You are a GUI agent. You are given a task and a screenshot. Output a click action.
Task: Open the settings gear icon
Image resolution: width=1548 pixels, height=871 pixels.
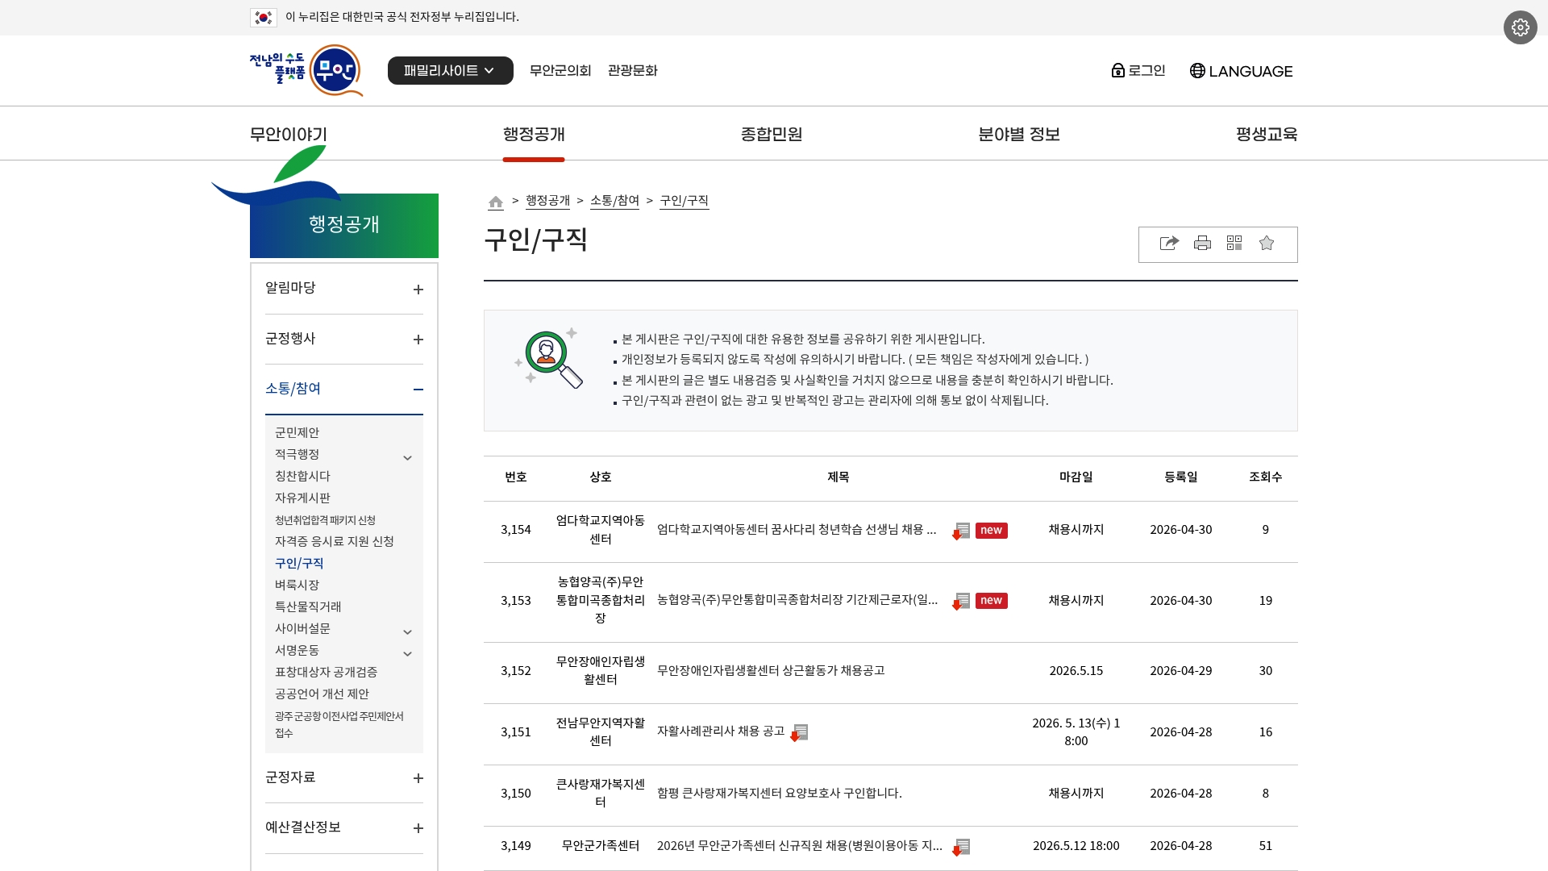click(x=1520, y=27)
